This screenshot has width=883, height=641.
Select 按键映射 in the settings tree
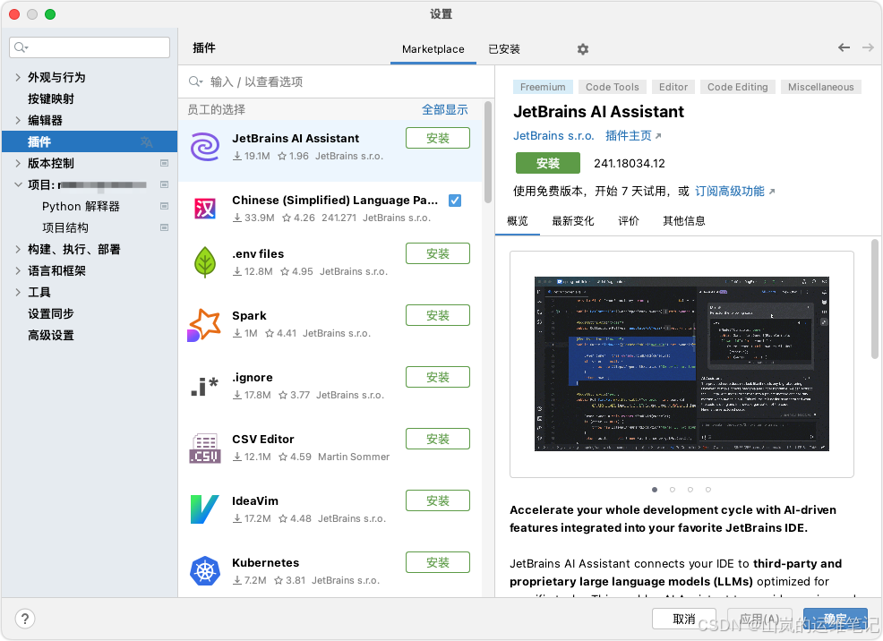pyautogui.click(x=51, y=98)
